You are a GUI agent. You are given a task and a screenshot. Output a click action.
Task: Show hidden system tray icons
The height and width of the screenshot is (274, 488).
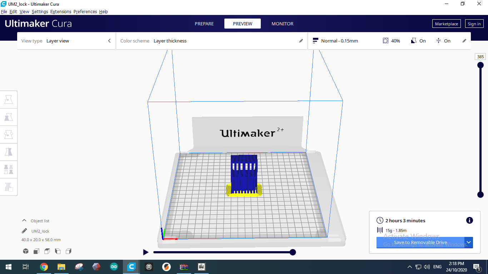click(409, 267)
